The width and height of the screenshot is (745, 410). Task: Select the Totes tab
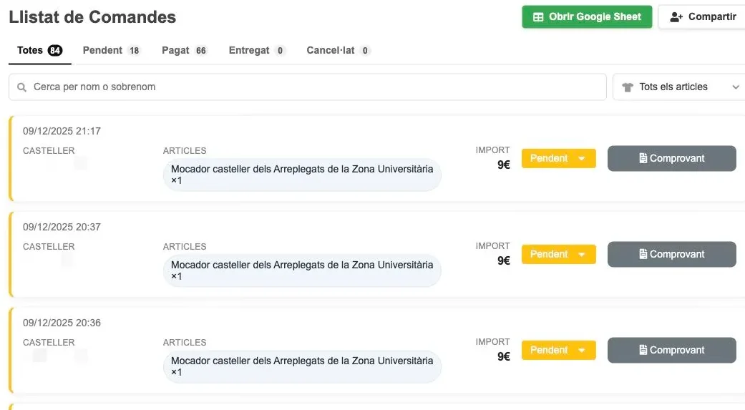click(x=40, y=50)
